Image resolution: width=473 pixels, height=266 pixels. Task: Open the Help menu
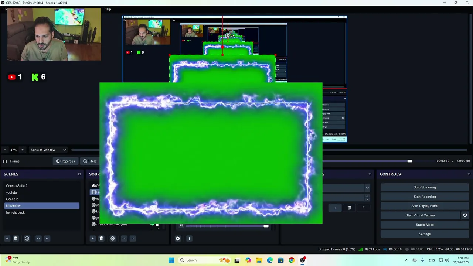pos(108,9)
